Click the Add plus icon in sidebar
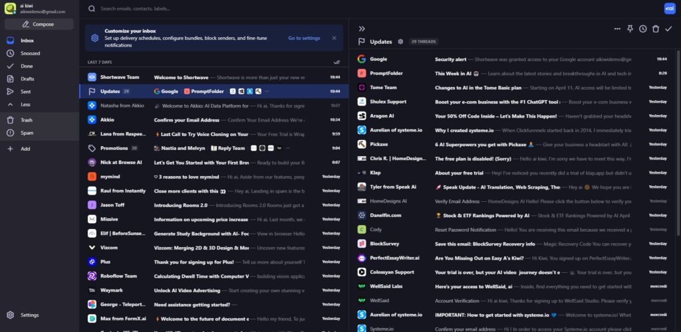 [11, 149]
